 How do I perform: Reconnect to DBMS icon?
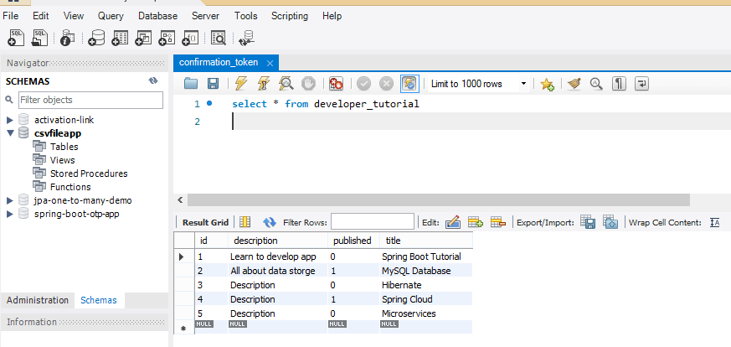(246, 38)
